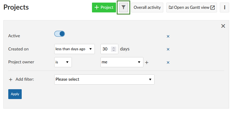
Task: Click the filter funnel icon
Action: pyautogui.click(x=123, y=7)
